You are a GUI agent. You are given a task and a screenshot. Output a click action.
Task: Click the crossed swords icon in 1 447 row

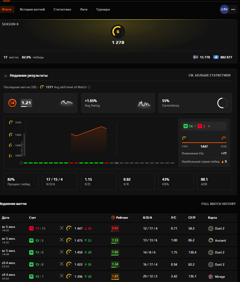(62, 228)
